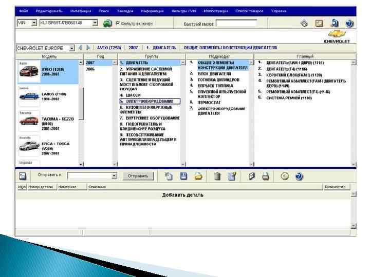Save the parts list with the floppy icon
Viewport: 370px width, 277px height.
183,176
